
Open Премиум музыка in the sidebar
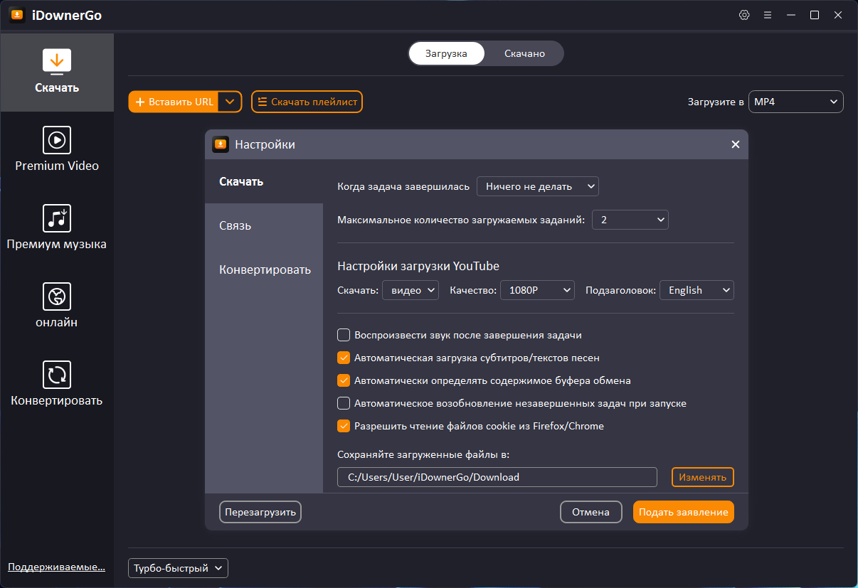pos(57,228)
